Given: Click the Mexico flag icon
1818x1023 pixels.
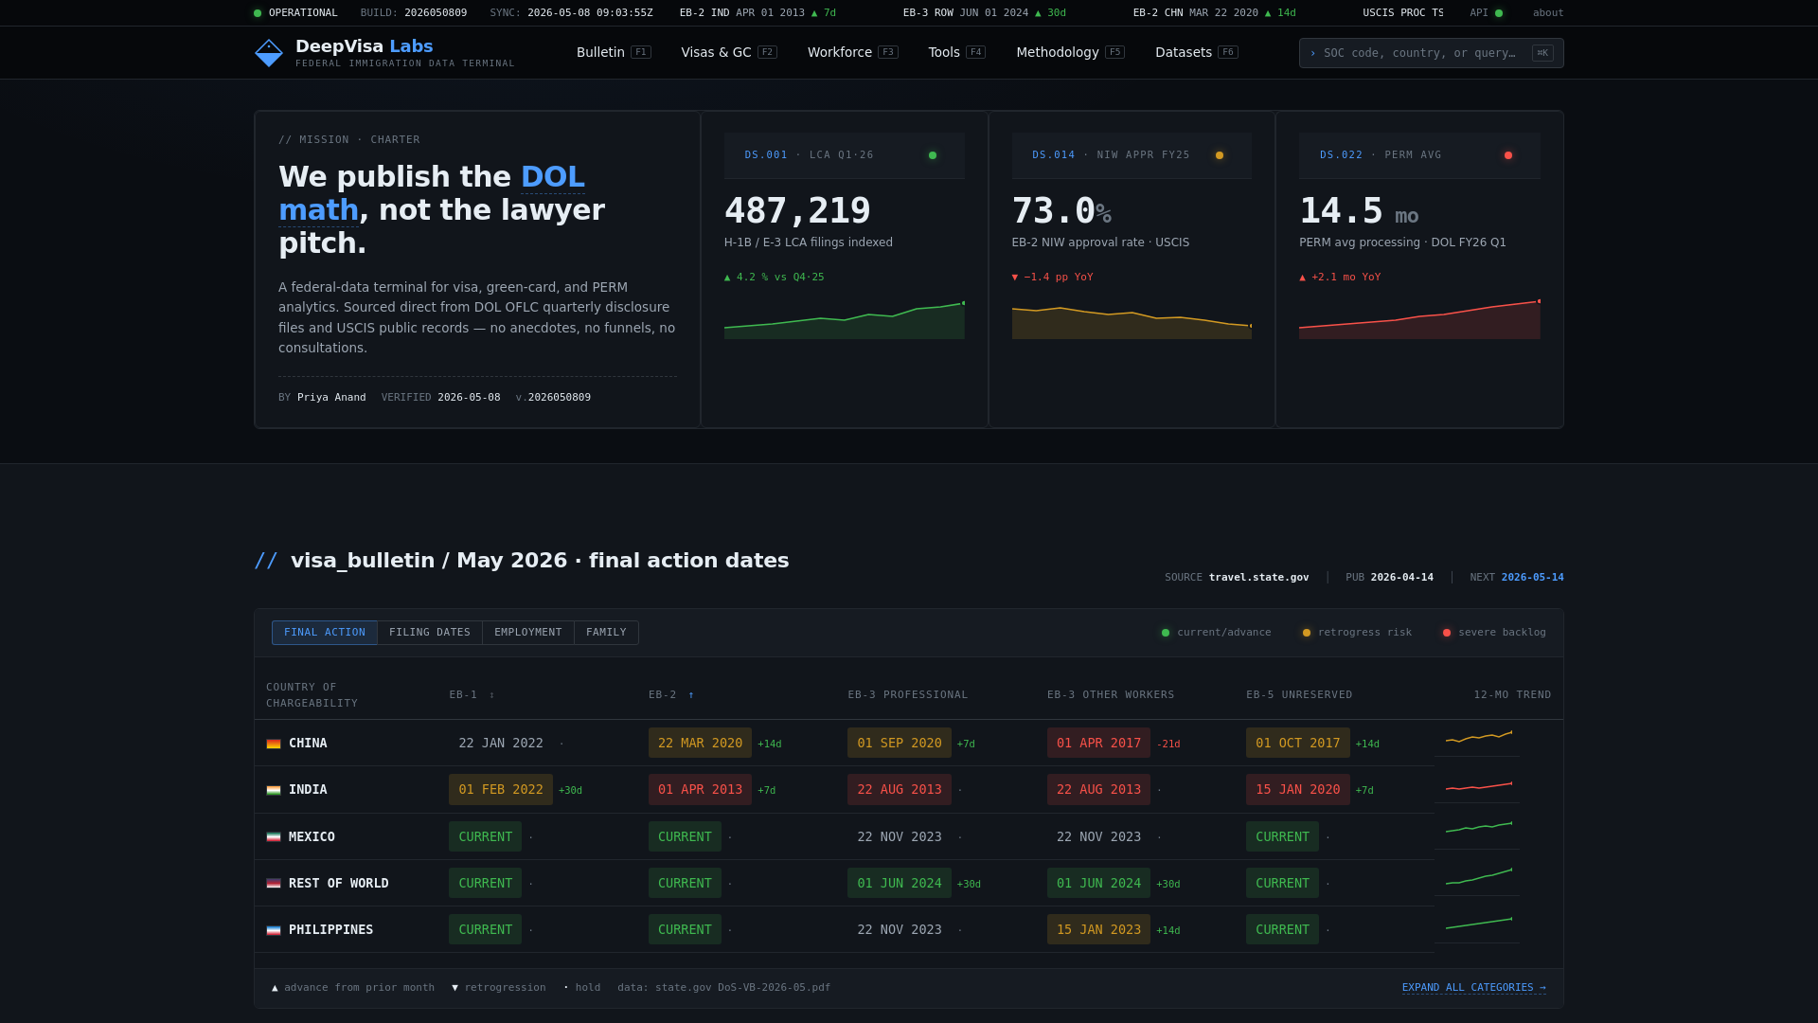Looking at the screenshot, I should (274, 837).
